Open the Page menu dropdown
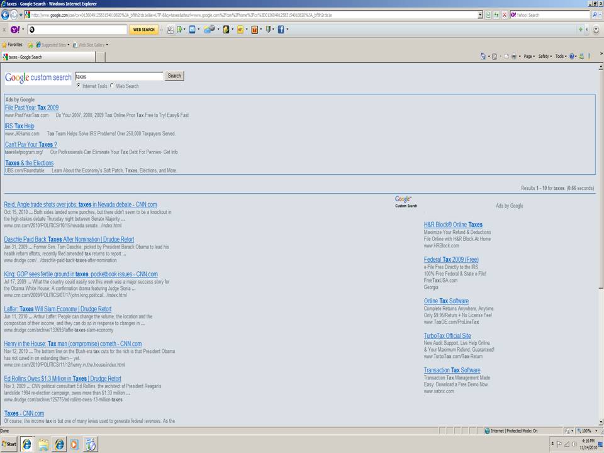 [x=529, y=56]
